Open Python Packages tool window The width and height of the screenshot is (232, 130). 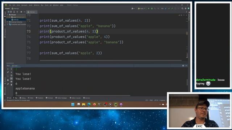[61, 98]
